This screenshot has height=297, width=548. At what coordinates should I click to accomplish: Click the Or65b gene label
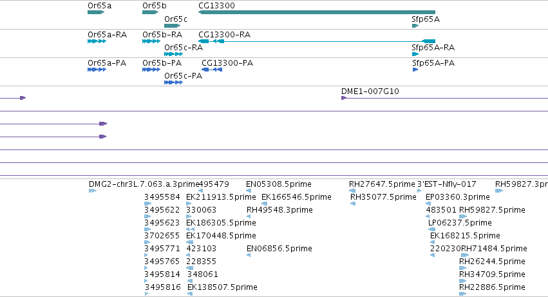[x=155, y=6]
